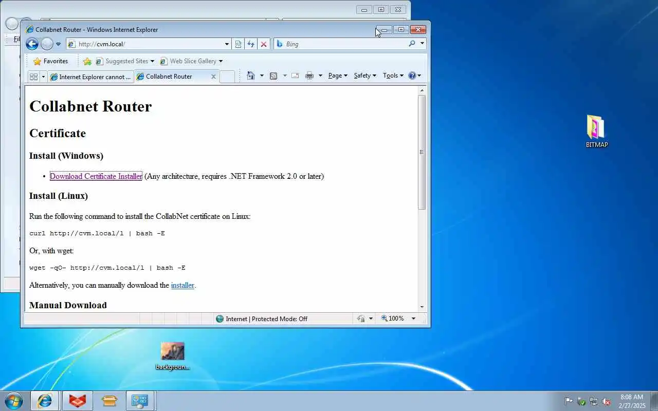The image size is (658, 411).
Task: Click the Refresh page icon
Action: 251,44
